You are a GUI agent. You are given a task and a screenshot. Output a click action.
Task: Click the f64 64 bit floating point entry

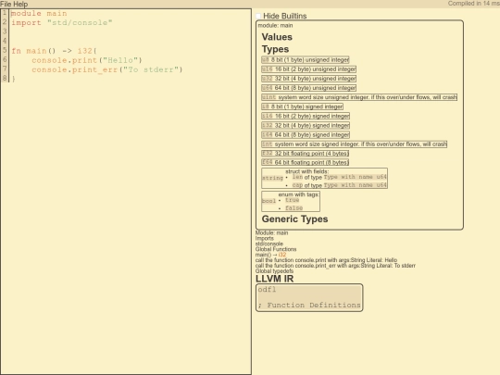tap(306, 162)
